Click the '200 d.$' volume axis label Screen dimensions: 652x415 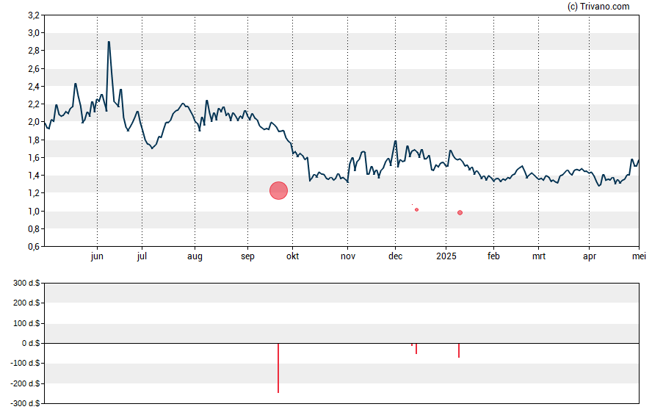[26, 303]
